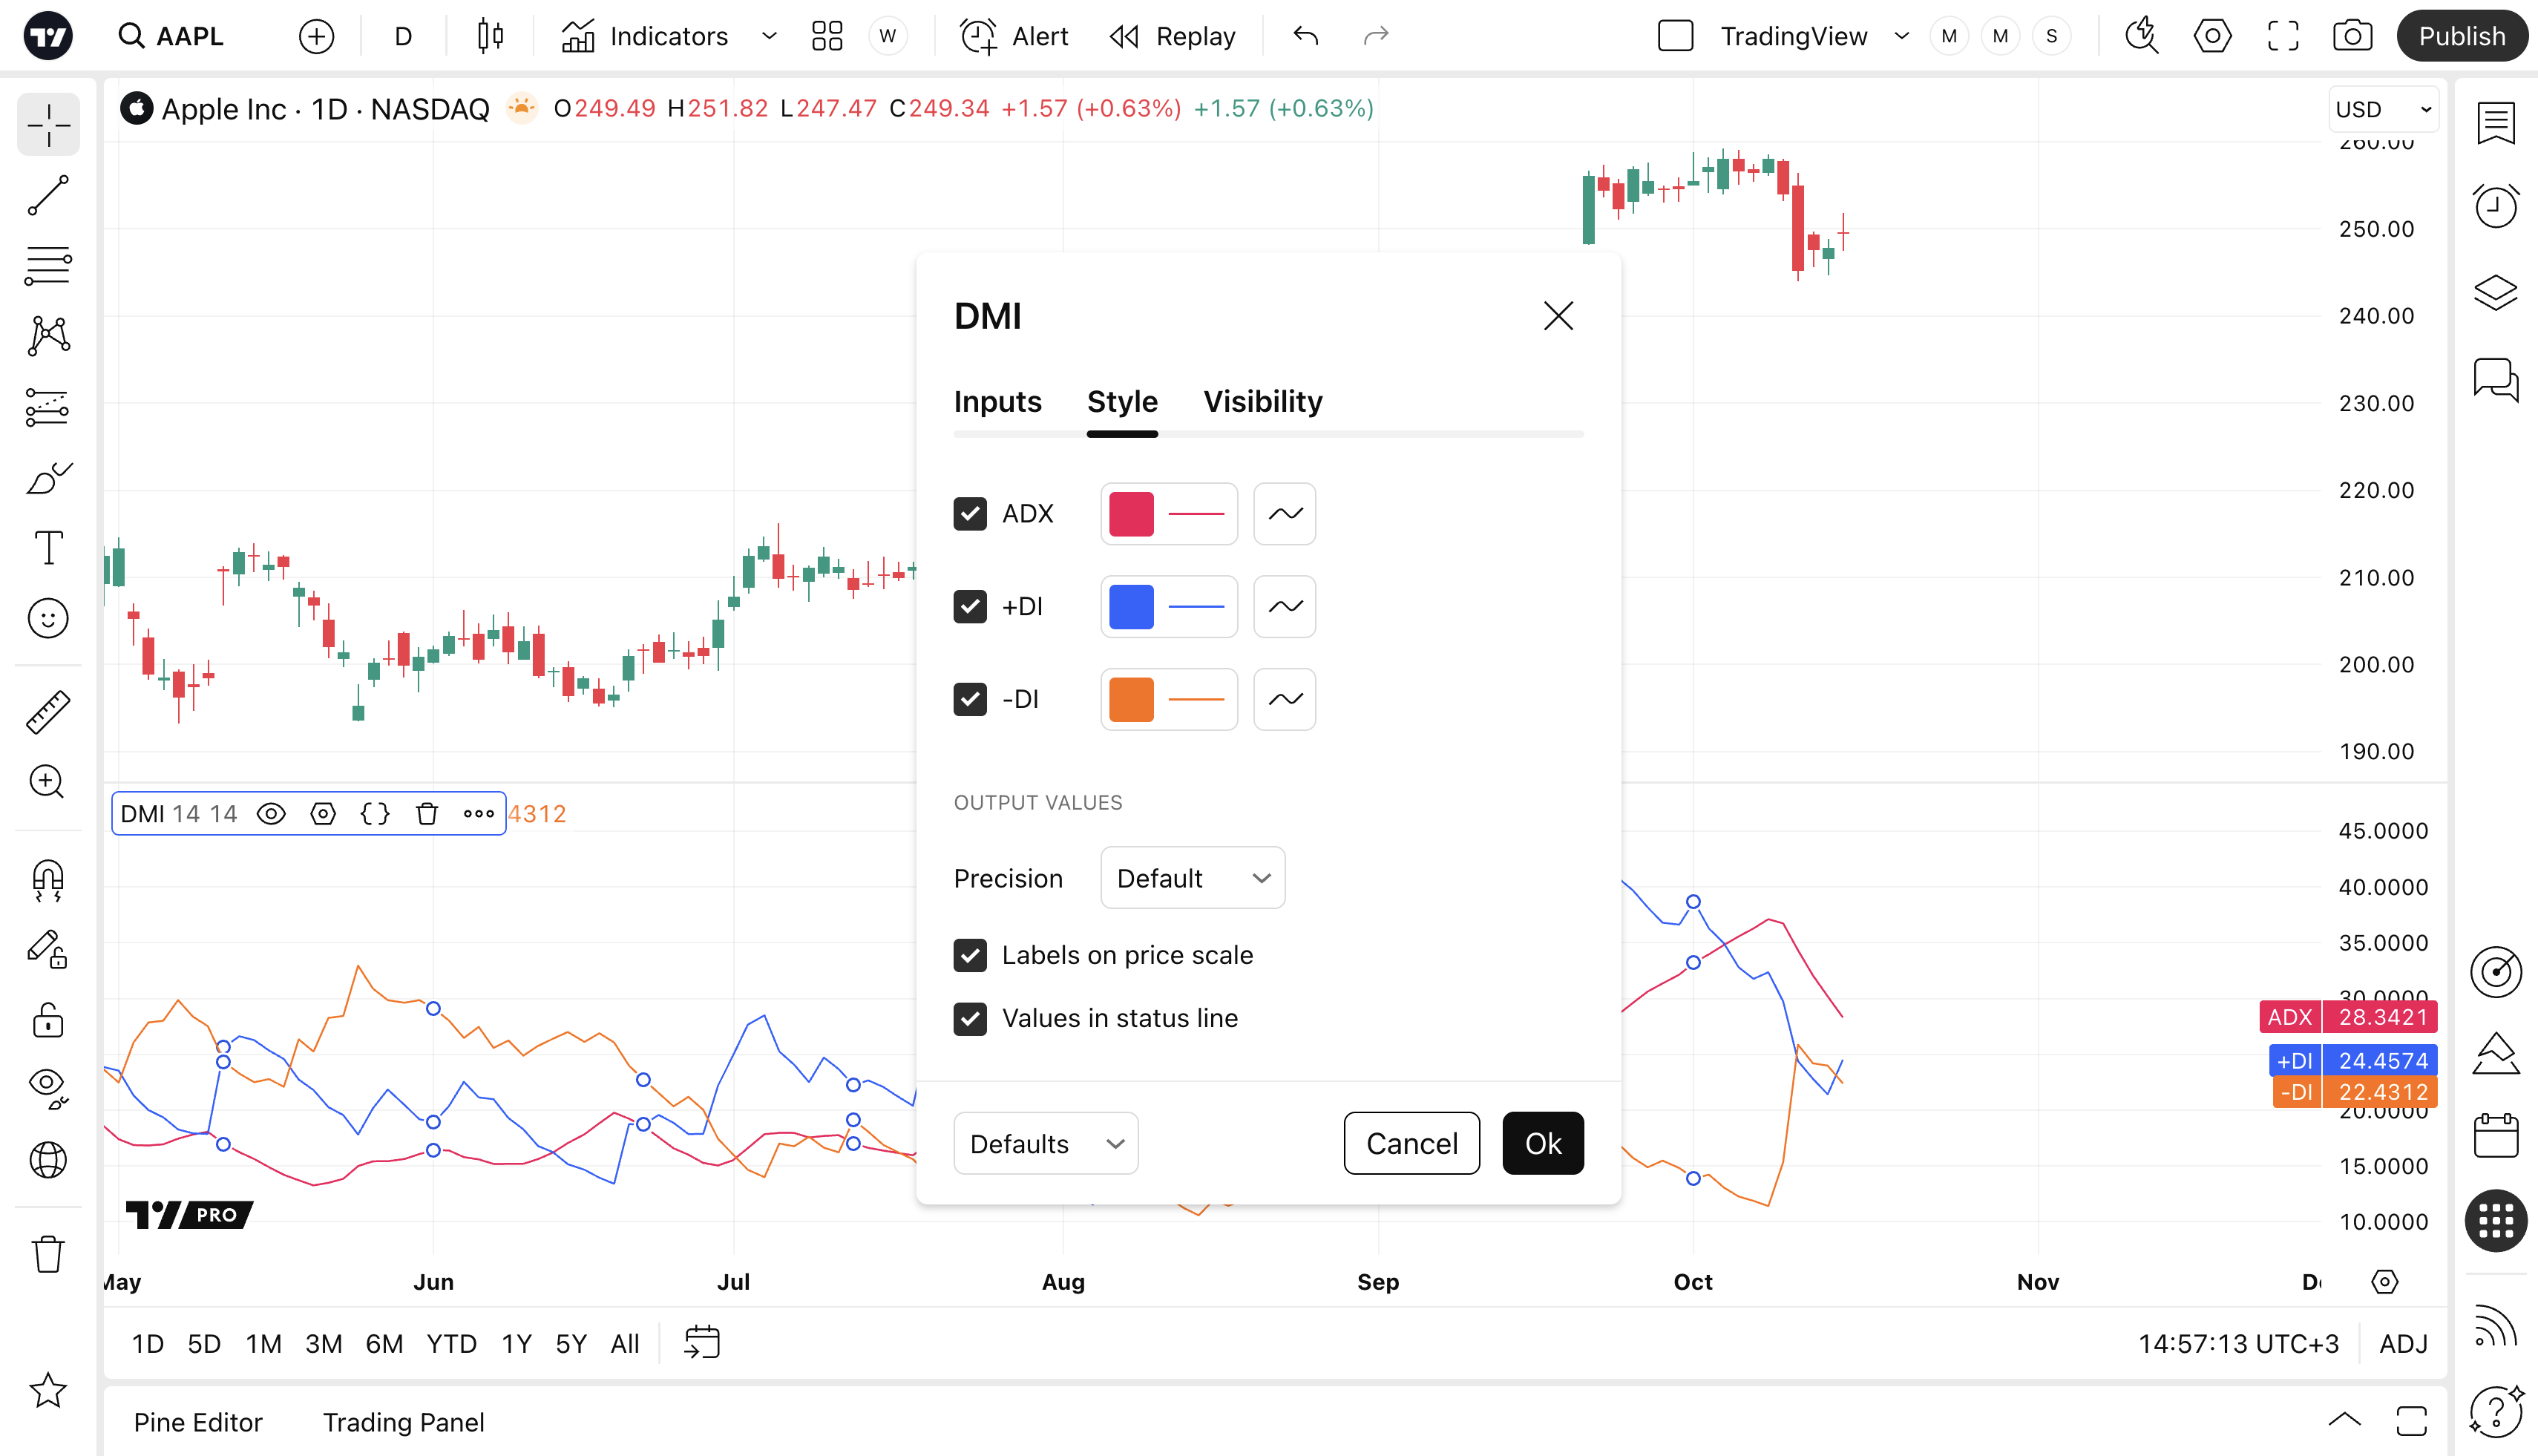Screen dimensions: 2538x1456
Task: Open candlestick chart type selector
Action: [x=490, y=37]
